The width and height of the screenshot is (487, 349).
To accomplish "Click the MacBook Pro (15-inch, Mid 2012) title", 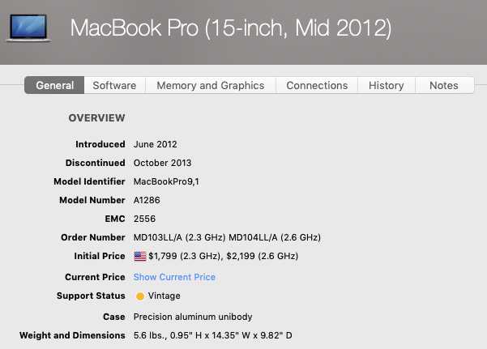I will click(231, 28).
